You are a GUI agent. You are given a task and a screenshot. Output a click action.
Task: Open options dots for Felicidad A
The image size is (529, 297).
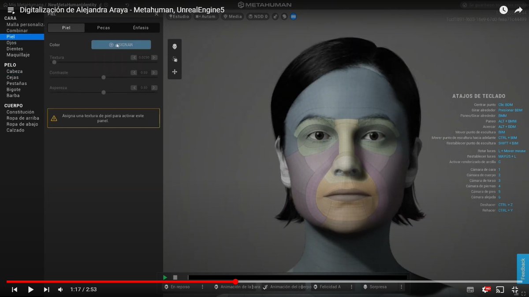[351, 287]
